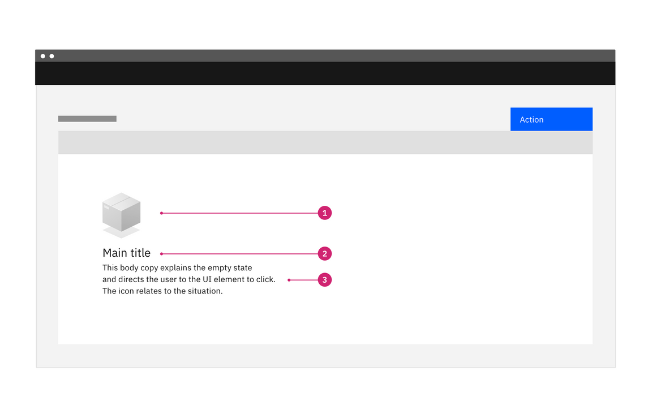Screen dimensions: 652x419
Task: Select annotation marker number 2
Action: click(324, 253)
